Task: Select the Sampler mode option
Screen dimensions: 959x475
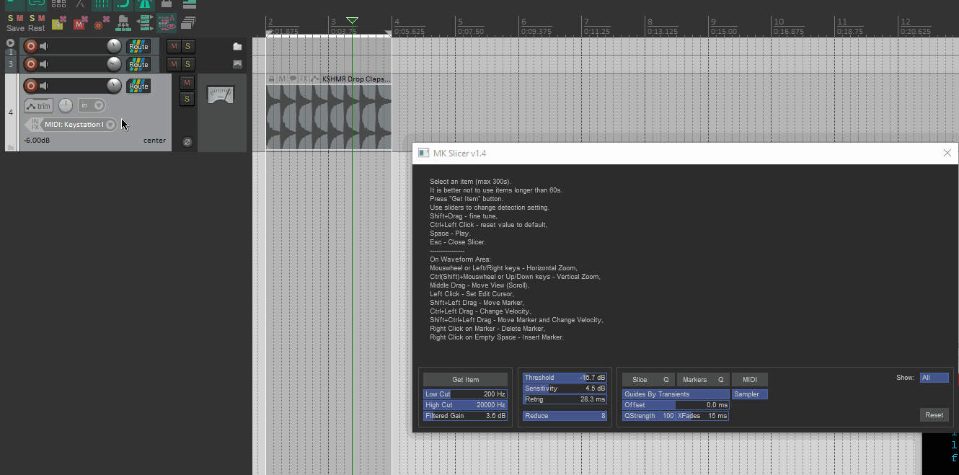Action: point(750,394)
